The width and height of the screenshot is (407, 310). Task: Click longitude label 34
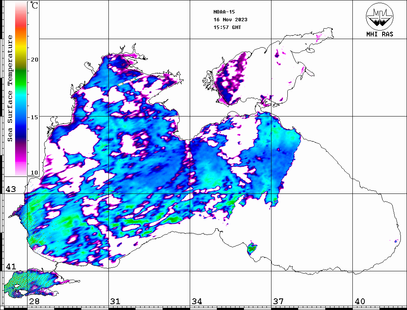pos(197,301)
